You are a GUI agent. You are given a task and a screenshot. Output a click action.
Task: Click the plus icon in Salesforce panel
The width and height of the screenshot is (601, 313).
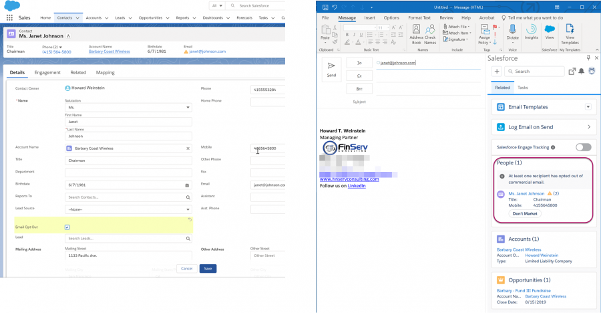coord(497,71)
